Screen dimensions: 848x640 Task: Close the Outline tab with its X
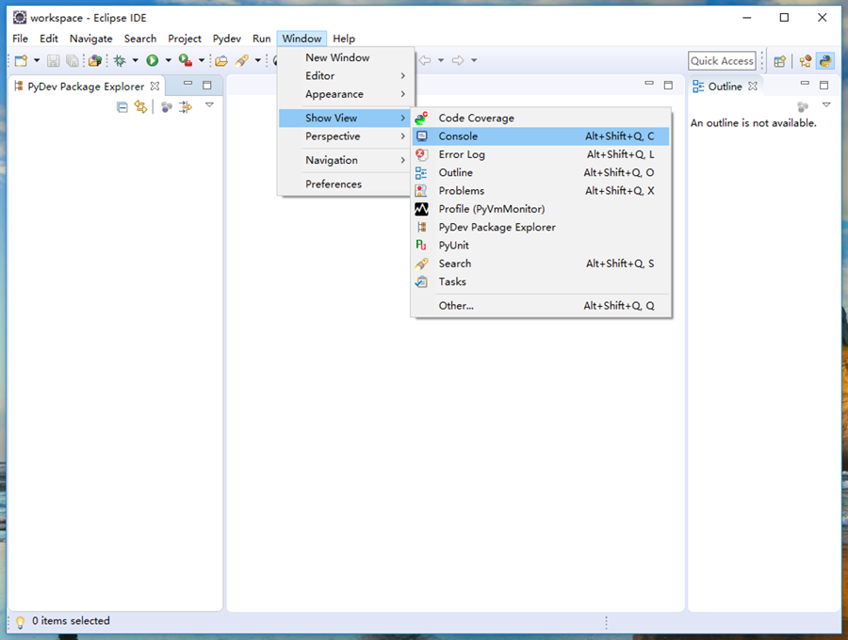click(x=753, y=87)
